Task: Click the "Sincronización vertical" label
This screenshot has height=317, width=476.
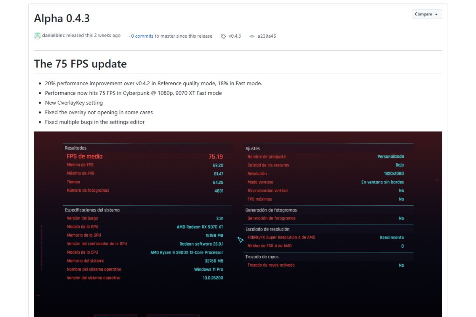Action: 268,191
